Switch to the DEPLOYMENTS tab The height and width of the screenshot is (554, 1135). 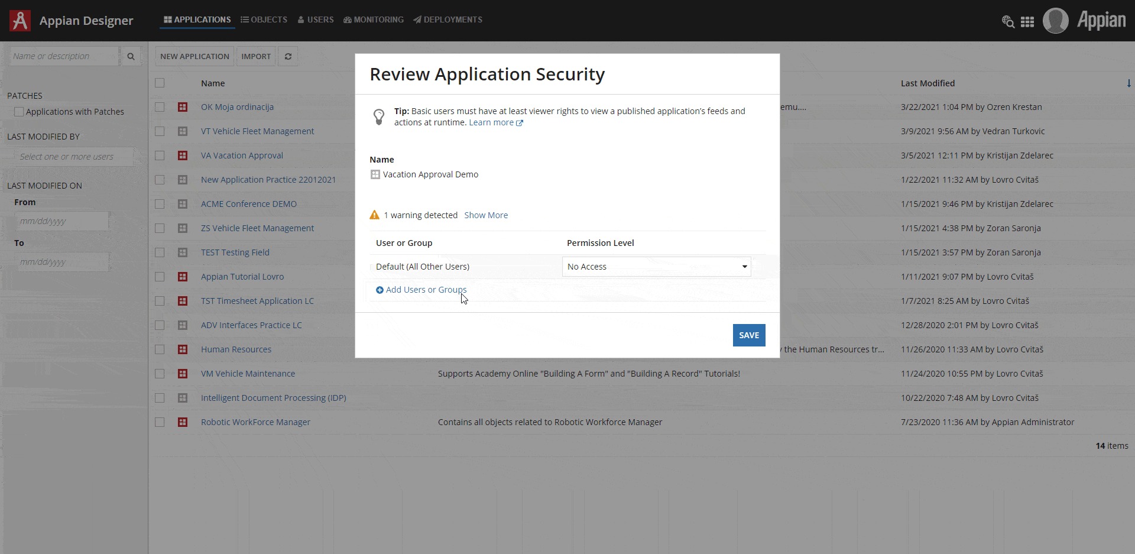(448, 20)
